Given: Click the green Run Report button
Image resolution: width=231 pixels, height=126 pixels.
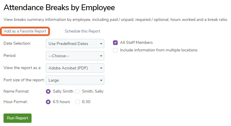Looking at the screenshot, I should click(18, 118).
